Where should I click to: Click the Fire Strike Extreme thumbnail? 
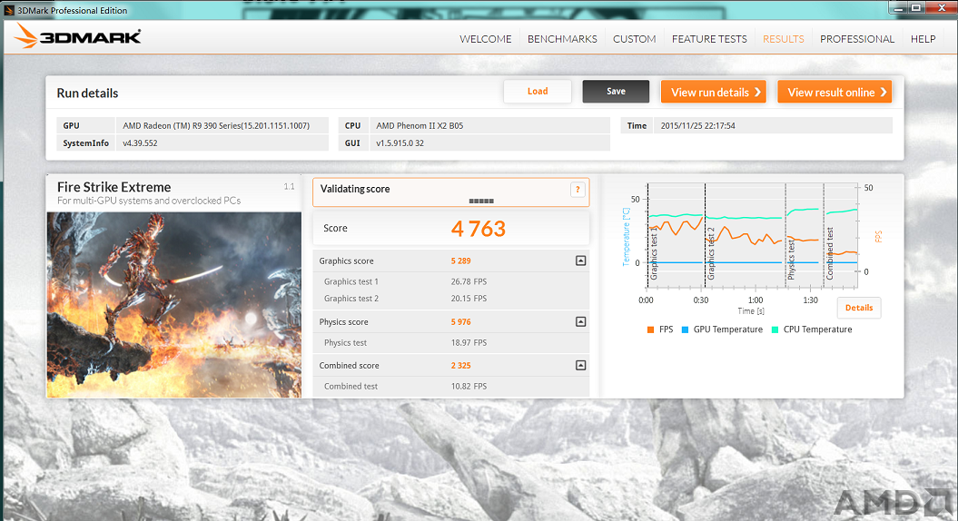coord(174,305)
